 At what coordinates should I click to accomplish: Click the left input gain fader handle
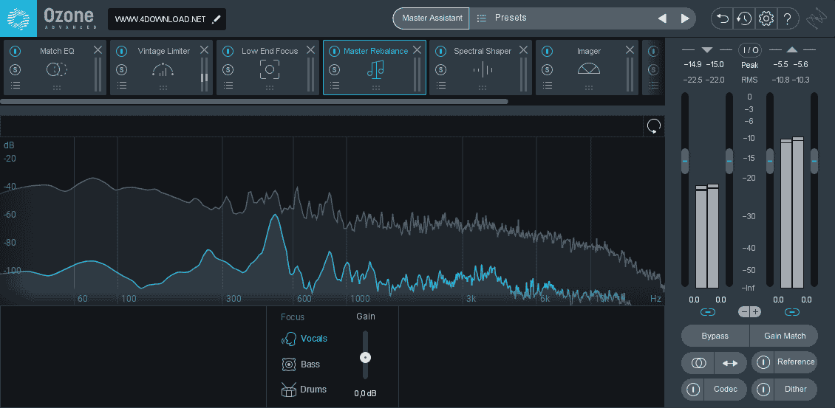pyautogui.click(x=685, y=161)
